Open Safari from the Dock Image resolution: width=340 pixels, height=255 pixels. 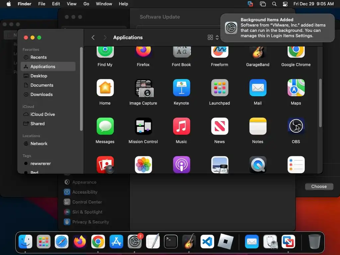61,242
